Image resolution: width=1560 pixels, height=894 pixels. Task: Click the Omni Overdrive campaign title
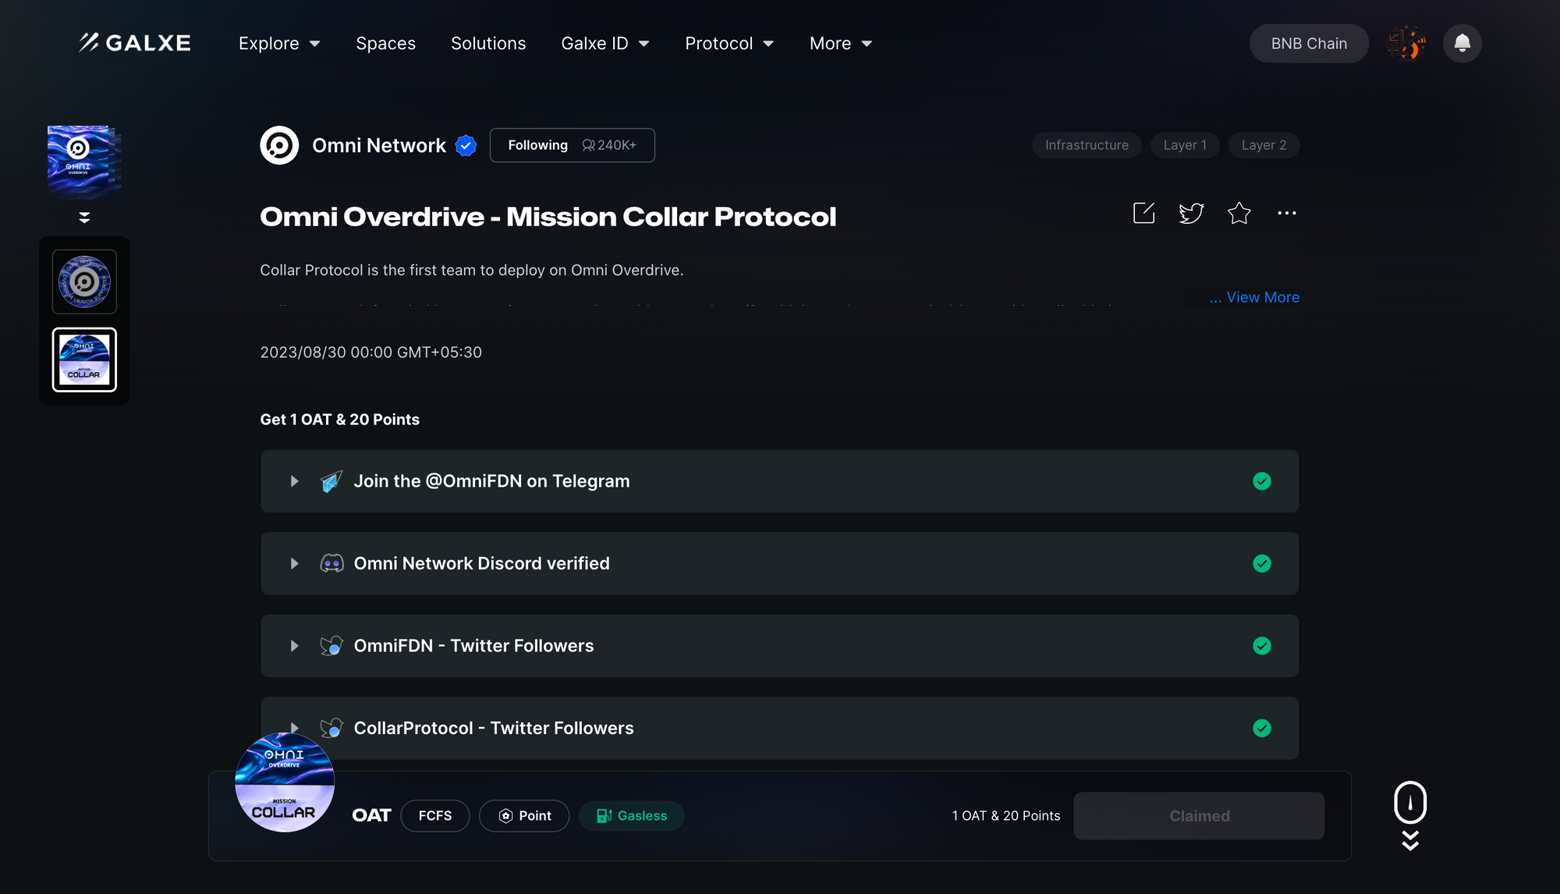click(548, 217)
